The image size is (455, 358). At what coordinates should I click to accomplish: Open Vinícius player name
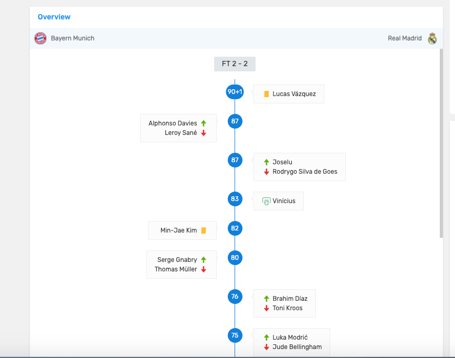284,201
